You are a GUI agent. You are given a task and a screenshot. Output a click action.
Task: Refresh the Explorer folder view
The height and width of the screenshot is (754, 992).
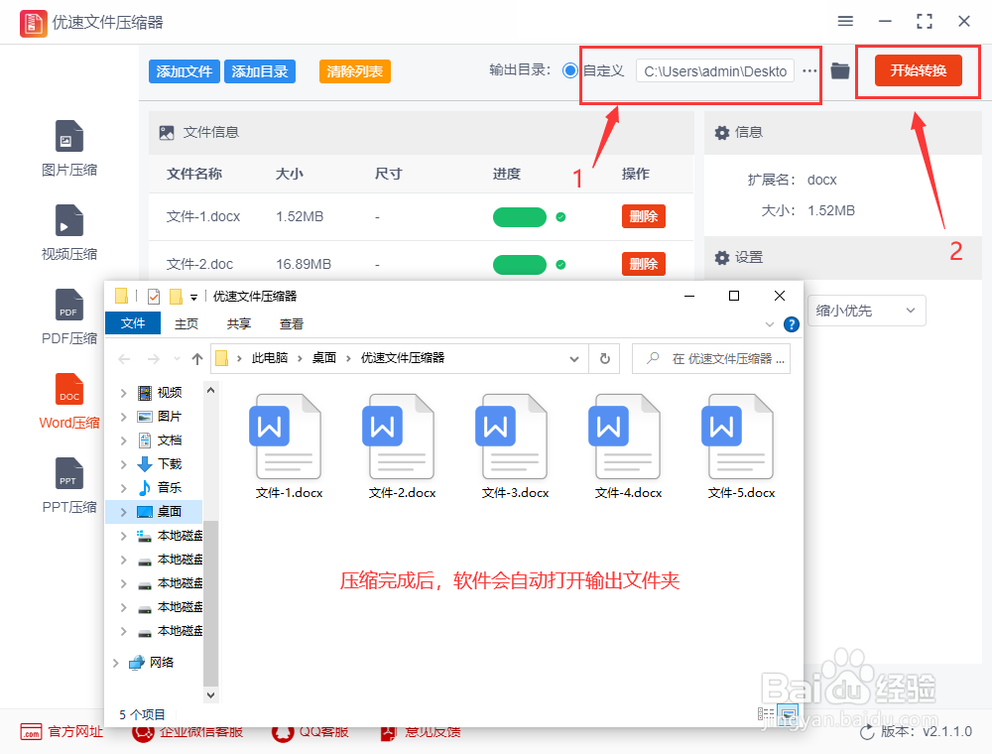[605, 359]
